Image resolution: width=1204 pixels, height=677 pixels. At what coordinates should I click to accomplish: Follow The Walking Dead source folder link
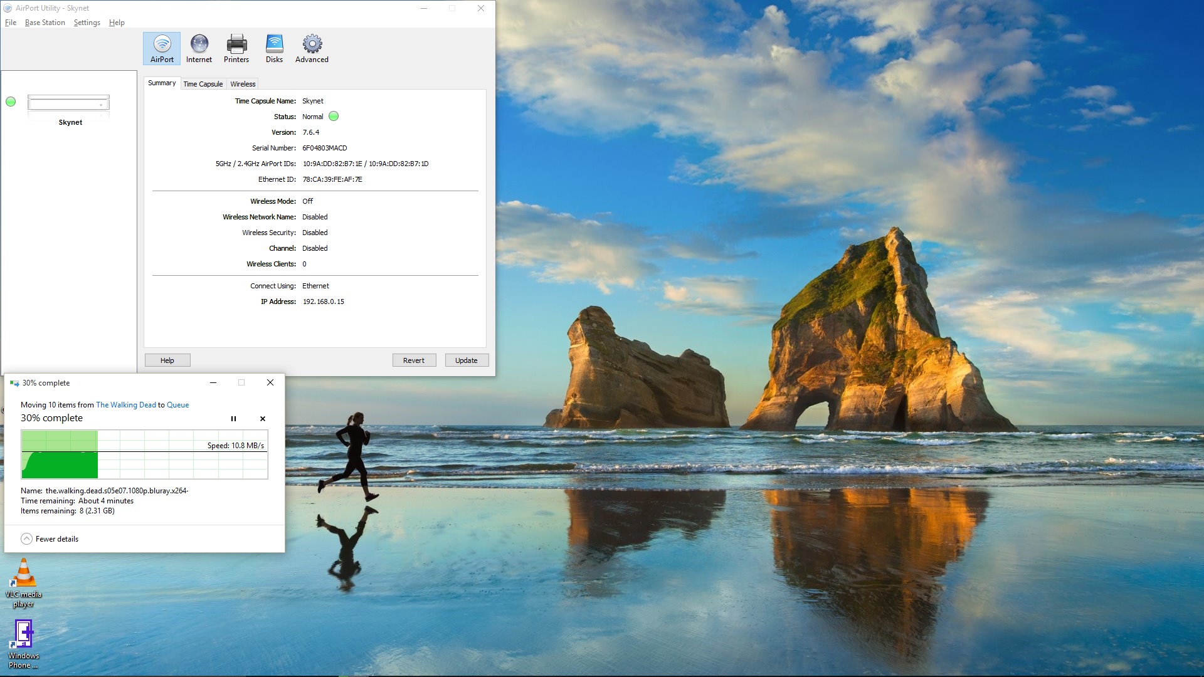pyautogui.click(x=125, y=405)
